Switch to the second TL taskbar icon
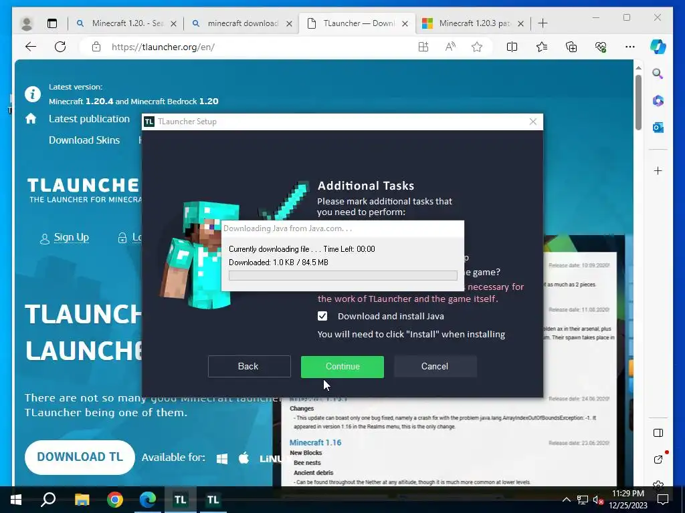685x513 pixels. [x=213, y=500]
